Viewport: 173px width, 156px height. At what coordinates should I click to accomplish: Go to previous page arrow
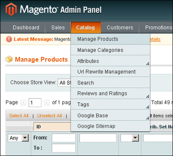(23, 103)
